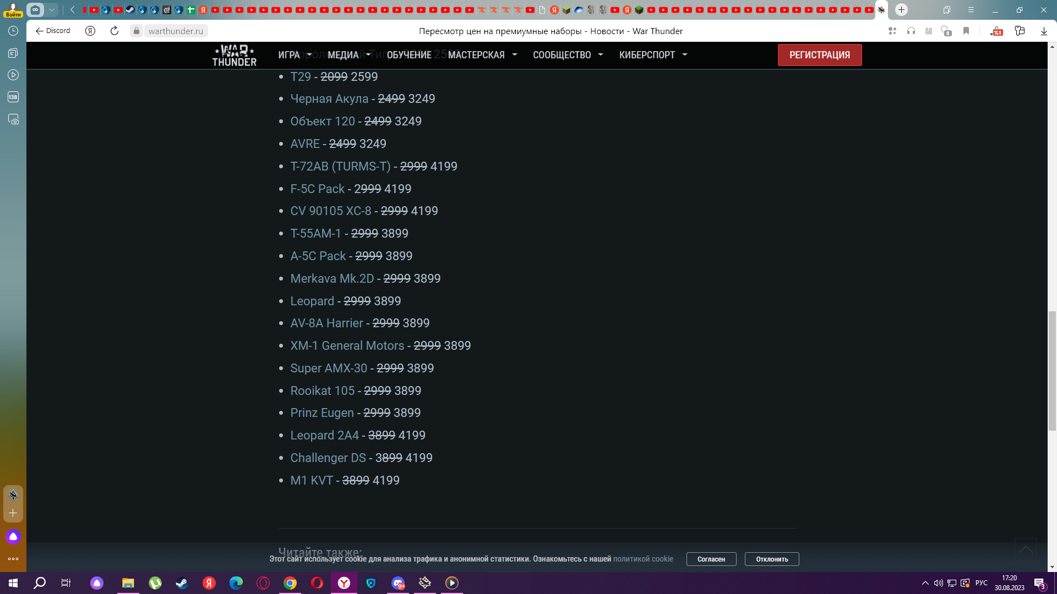Open the AVRE pack link
Image resolution: width=1057 pixels, height=594 pixels.
click(305, 144)
